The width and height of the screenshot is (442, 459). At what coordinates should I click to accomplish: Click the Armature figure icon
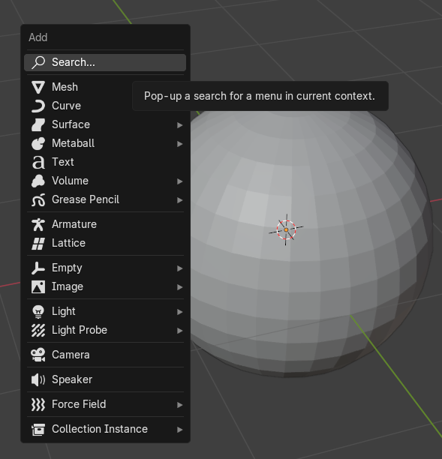pos(38,224)
